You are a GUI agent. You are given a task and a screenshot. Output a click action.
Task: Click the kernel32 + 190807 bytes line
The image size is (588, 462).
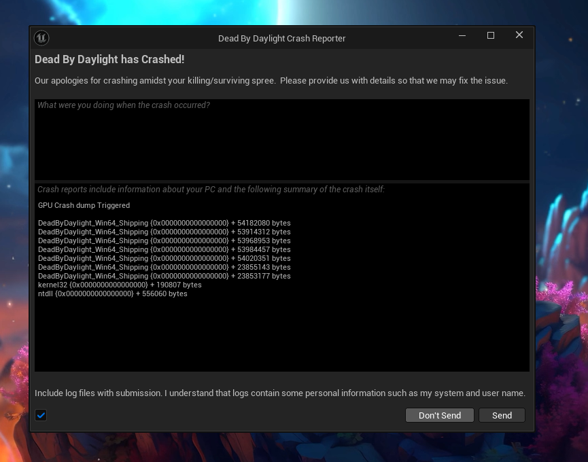point(120,285)
